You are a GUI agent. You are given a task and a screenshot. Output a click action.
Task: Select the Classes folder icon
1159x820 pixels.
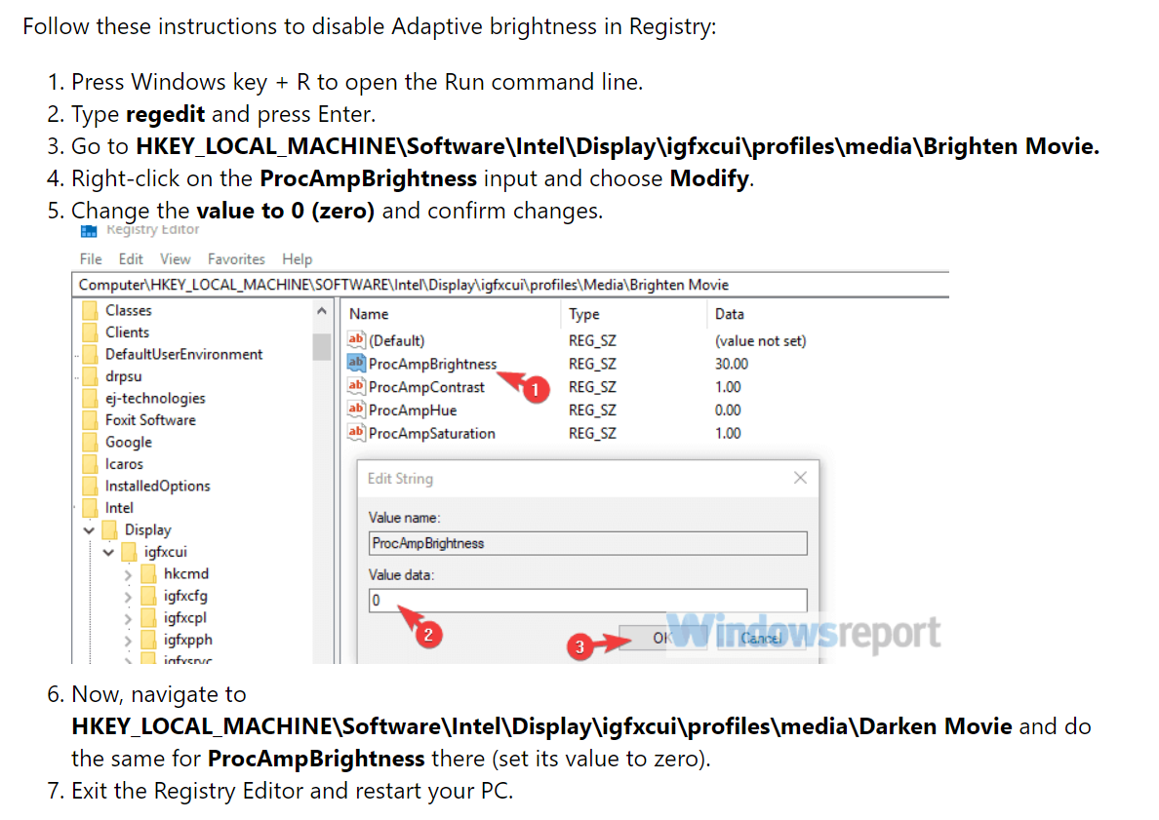tap(90, 310)
